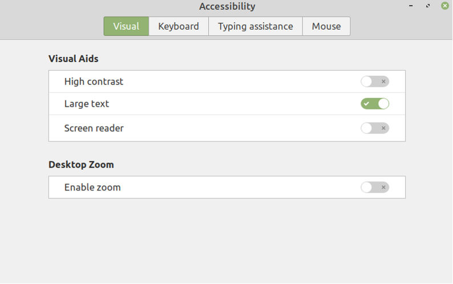Image resolution: width=453 pixels, height=284 pixels.
Task: Switch to the Keyboard tab
Action: pos(179,26)
